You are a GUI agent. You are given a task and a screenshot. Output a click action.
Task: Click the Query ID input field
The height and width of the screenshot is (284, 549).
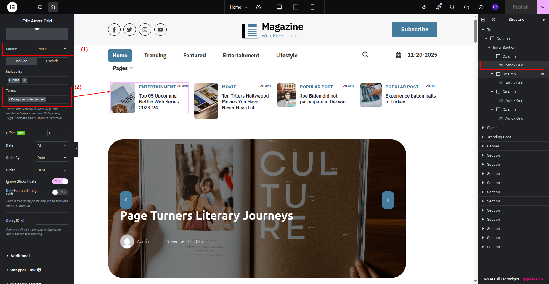click(52, 221)
